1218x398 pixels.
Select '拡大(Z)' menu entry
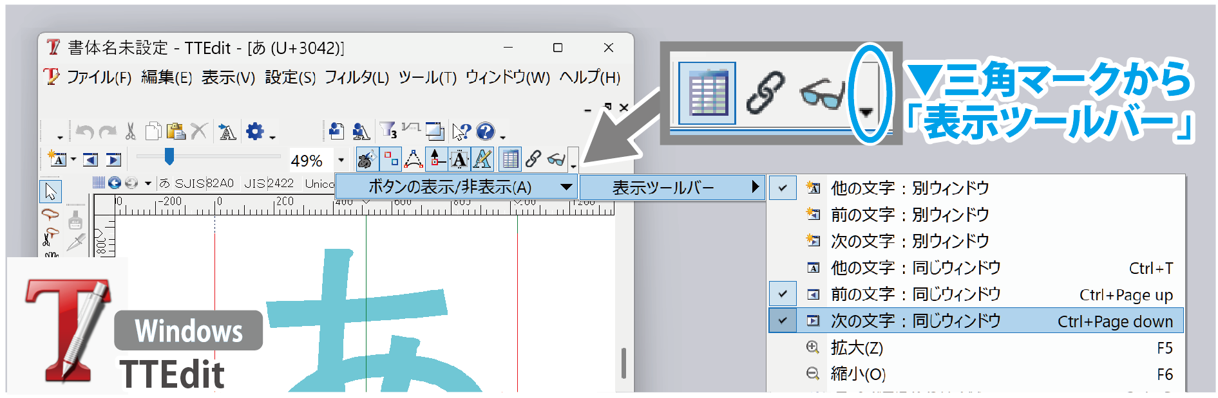coord(857,348)
